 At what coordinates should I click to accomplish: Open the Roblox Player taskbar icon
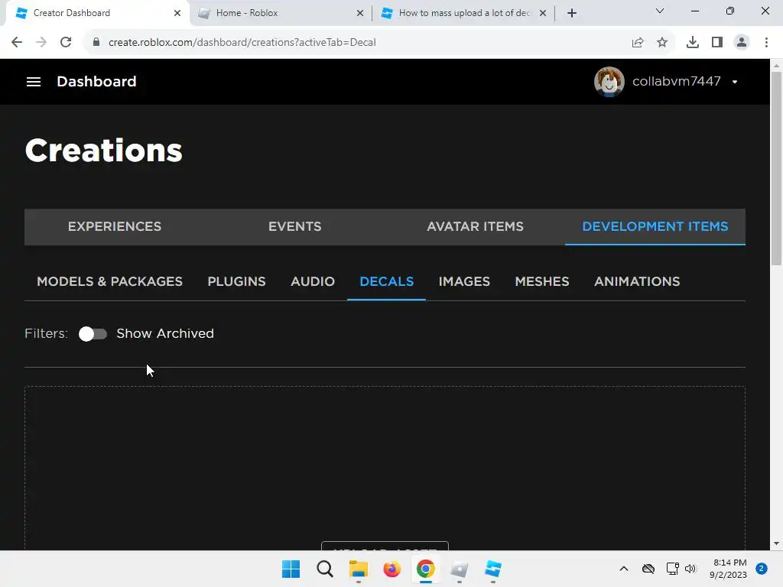tap(460, 569)
